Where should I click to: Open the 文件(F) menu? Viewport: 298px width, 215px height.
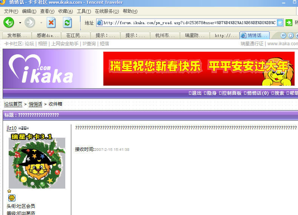pyautogui.click(x=11, y=11)
